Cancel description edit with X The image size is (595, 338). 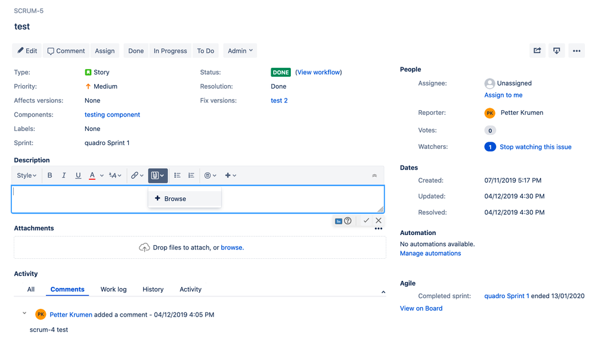click(x=379, y=221)
